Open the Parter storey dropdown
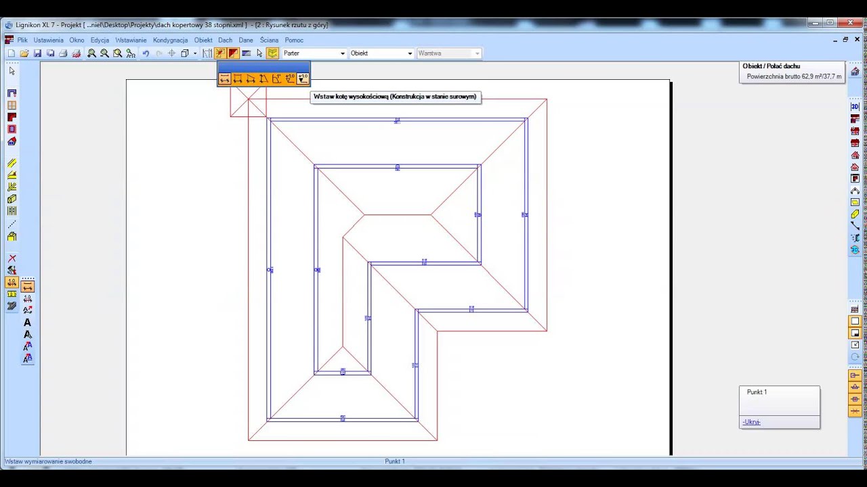867x487 pixels. click(314, 53)
